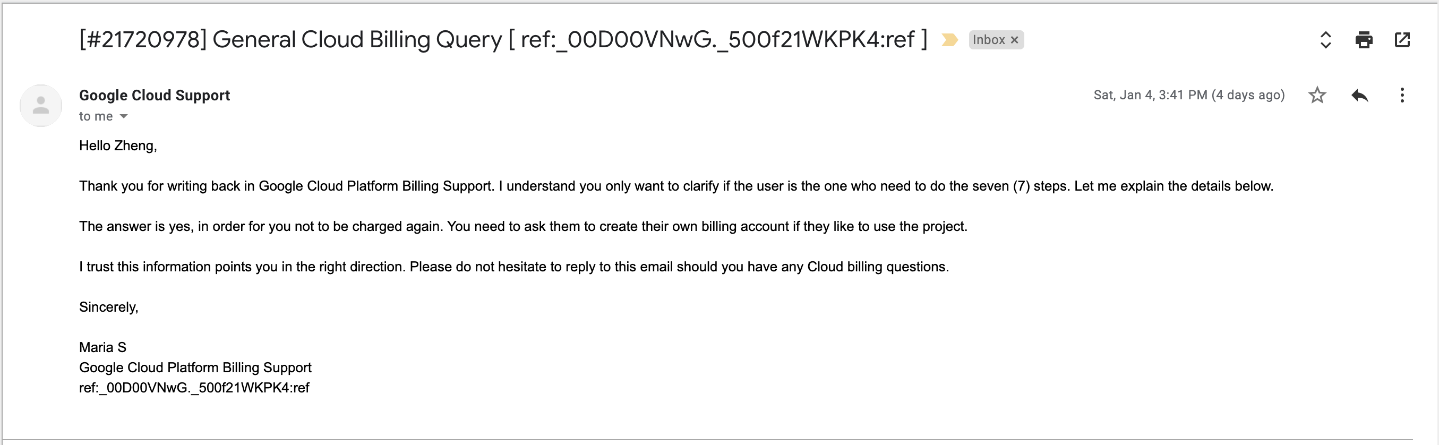1439x445 pixels.
Task: Expand recipient details arrow next to 'to me'
Action: [124, 116]
